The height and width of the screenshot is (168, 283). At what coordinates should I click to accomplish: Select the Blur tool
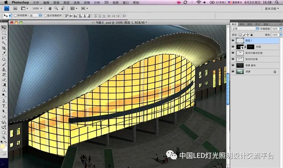[x=4, y=90]
